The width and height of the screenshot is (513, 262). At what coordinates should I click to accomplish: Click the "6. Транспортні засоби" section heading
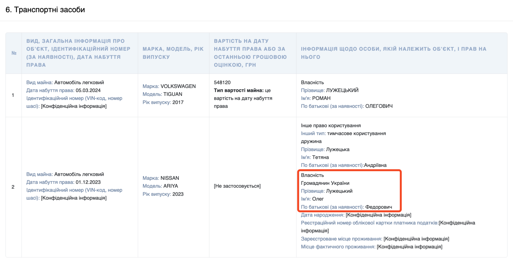[45, 10]
